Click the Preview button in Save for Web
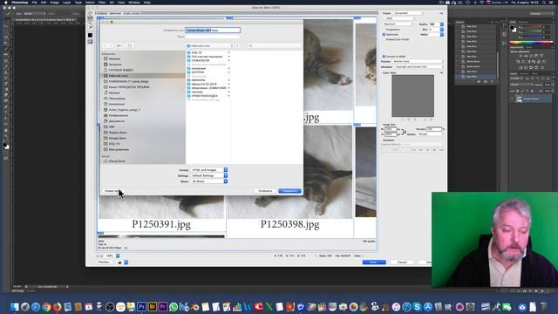This screenshot has width=558, height=314. tap(104, 263)
